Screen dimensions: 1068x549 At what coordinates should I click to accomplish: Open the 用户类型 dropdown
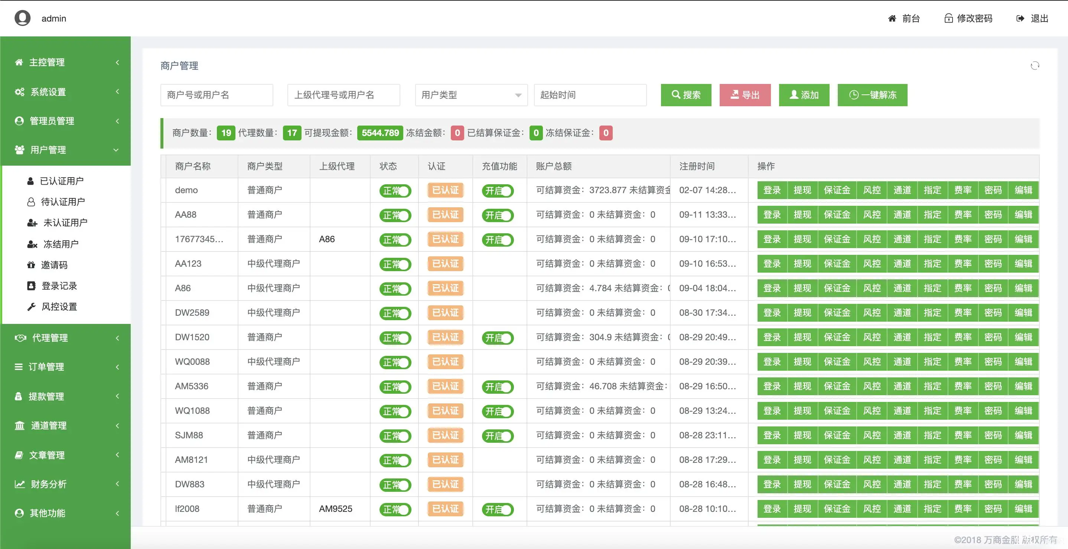471,95
